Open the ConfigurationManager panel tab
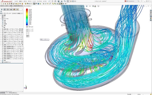The image size is (152, 95). (x=8, y=10)
